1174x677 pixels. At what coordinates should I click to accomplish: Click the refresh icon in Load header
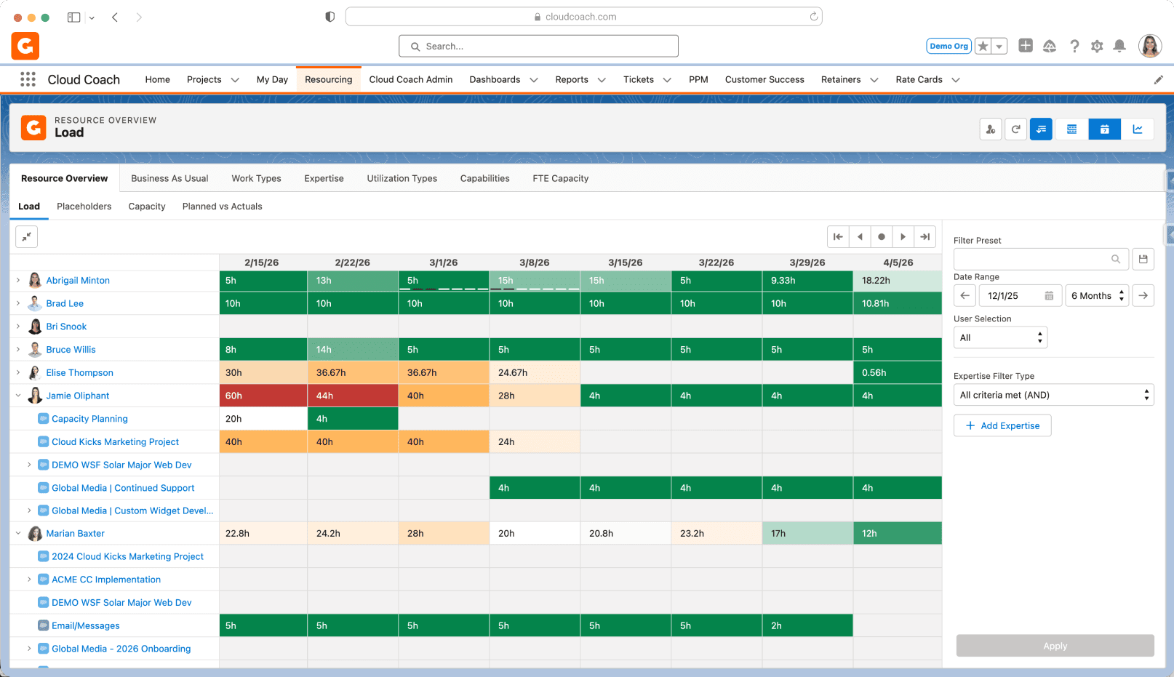point(1016,129)
